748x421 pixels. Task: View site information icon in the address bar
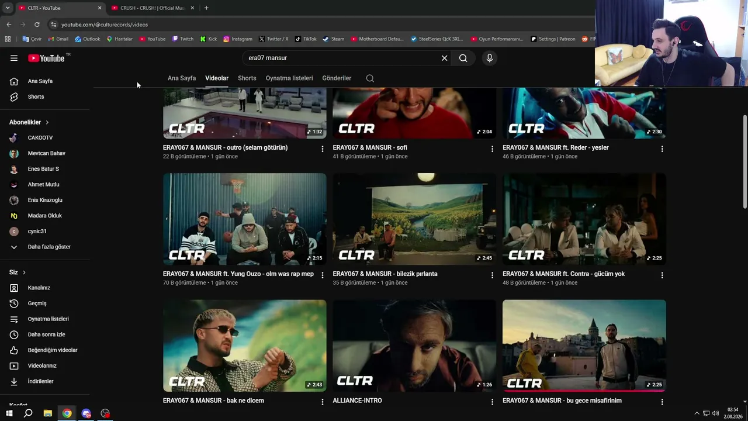[53, 25]
